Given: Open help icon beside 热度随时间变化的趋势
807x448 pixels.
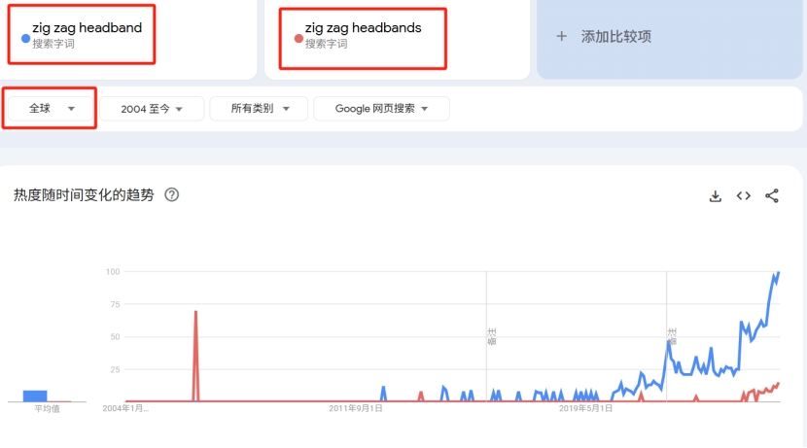Looking at the screenshot, I should (172, 195).
